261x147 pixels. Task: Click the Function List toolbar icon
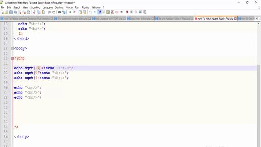point(113,12)
